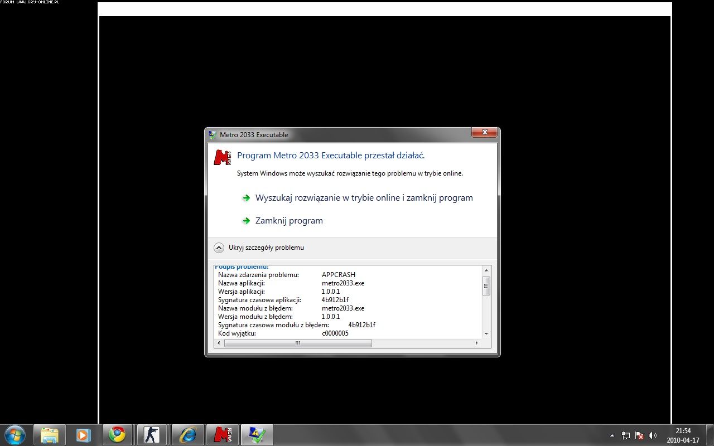Open Action Center flag tray icon
The width and height of the screenshot is (714, 446).
pyautogui.click(x=639, y=435)
